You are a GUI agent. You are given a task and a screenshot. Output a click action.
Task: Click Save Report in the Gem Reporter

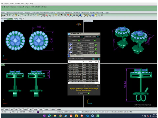coord(89,41)
